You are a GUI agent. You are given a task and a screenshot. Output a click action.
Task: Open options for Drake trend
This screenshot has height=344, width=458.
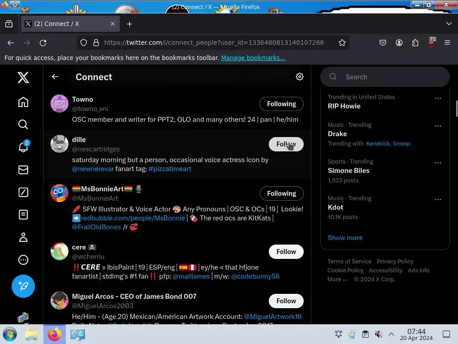tap(438, 126)
